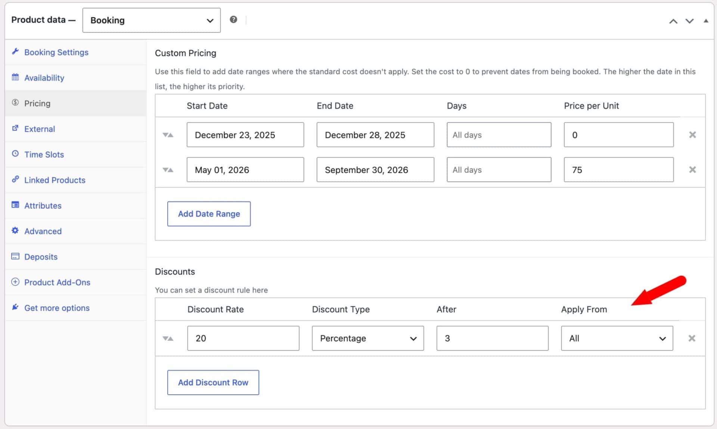Open the Time Slots tab
This screenshot has height=429, width=717.
(75, 154)
